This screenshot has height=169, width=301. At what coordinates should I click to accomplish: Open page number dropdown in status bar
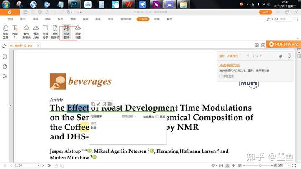pos(38,166)
